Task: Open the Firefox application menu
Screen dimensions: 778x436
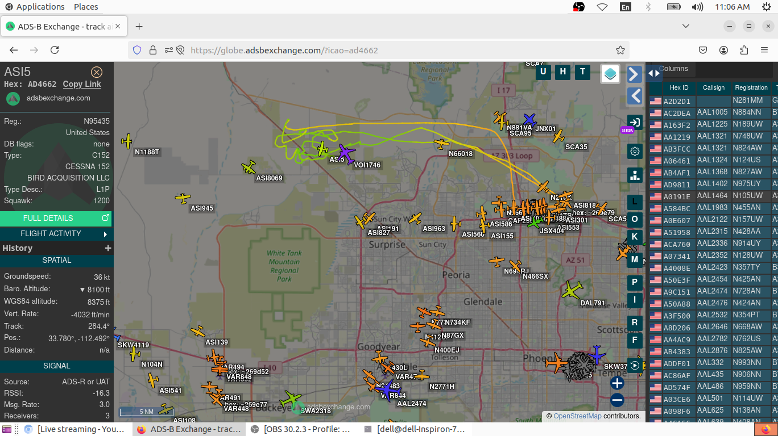Action: (x=764, y=50)
